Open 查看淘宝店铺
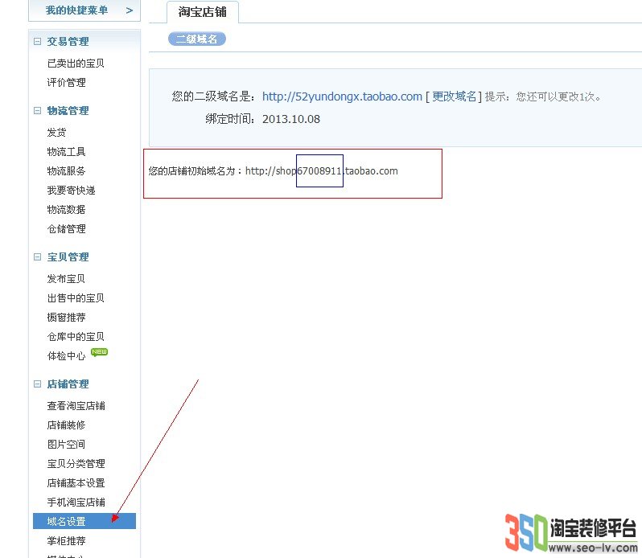Image resolution: width=642 pixels, height=558 pixels. click(x=76, y=405)
